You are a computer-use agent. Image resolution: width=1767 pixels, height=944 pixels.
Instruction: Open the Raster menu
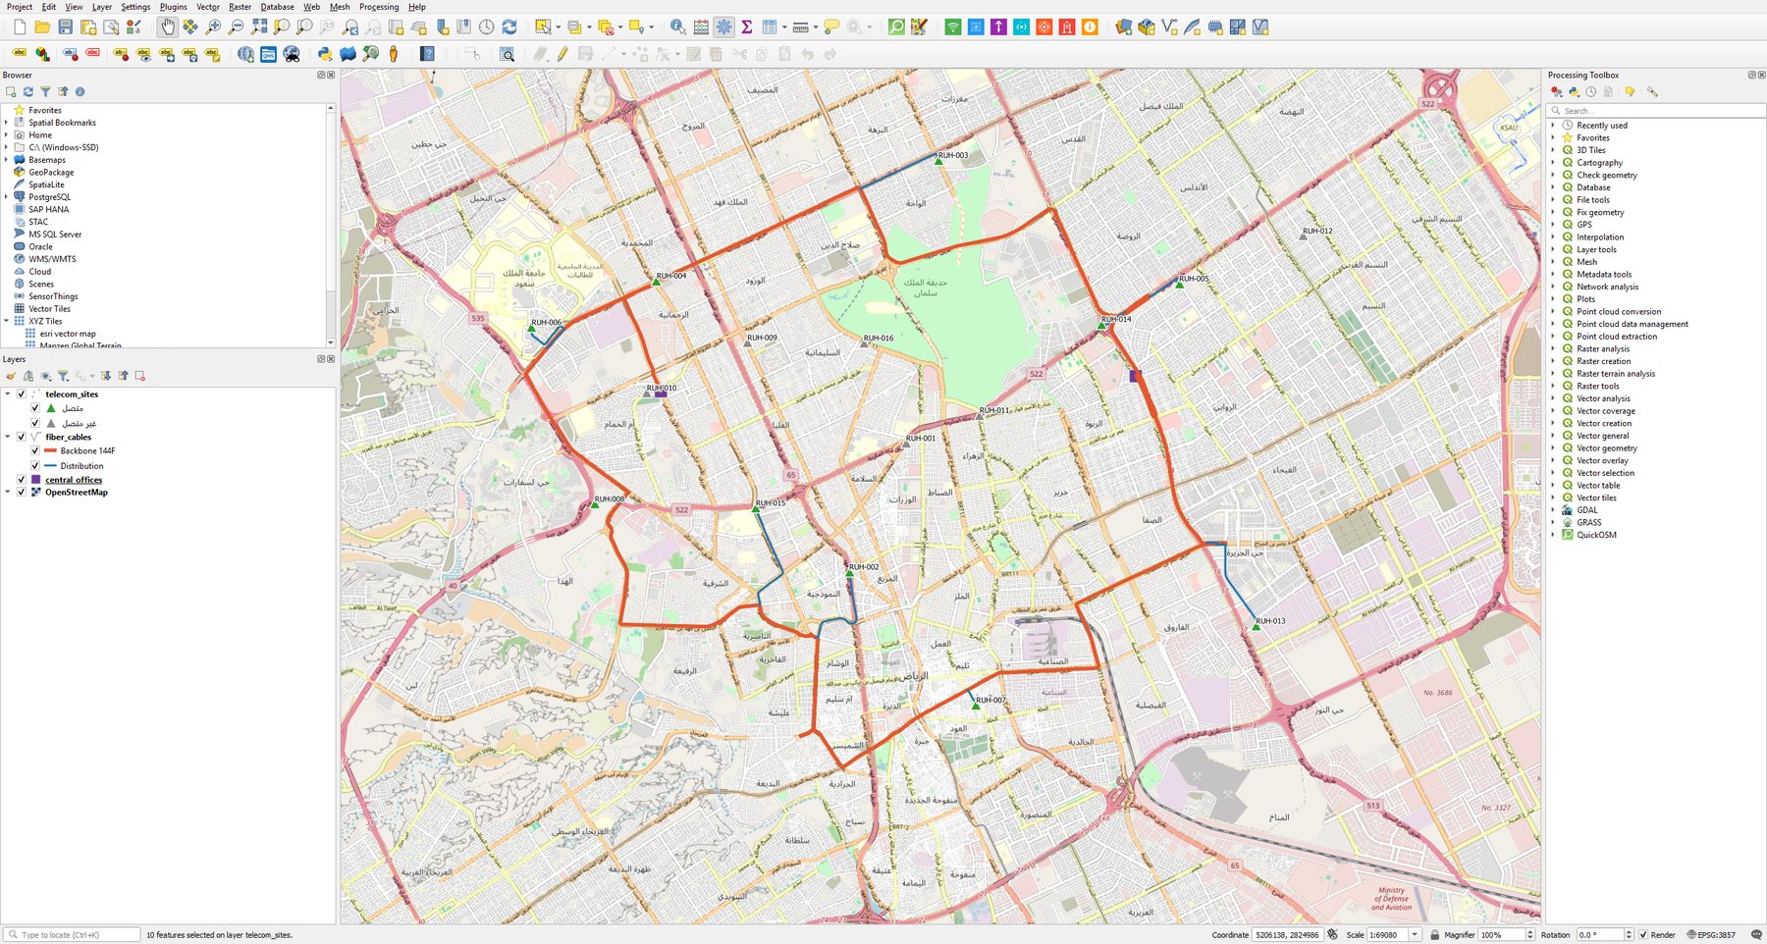pos(241,7)
